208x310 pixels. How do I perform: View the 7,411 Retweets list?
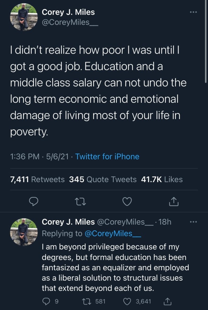[x=38, y=179]
